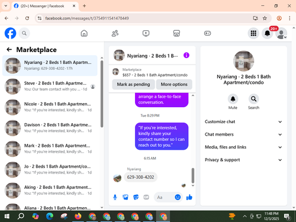Send a thumbs up like

[189, 197]
